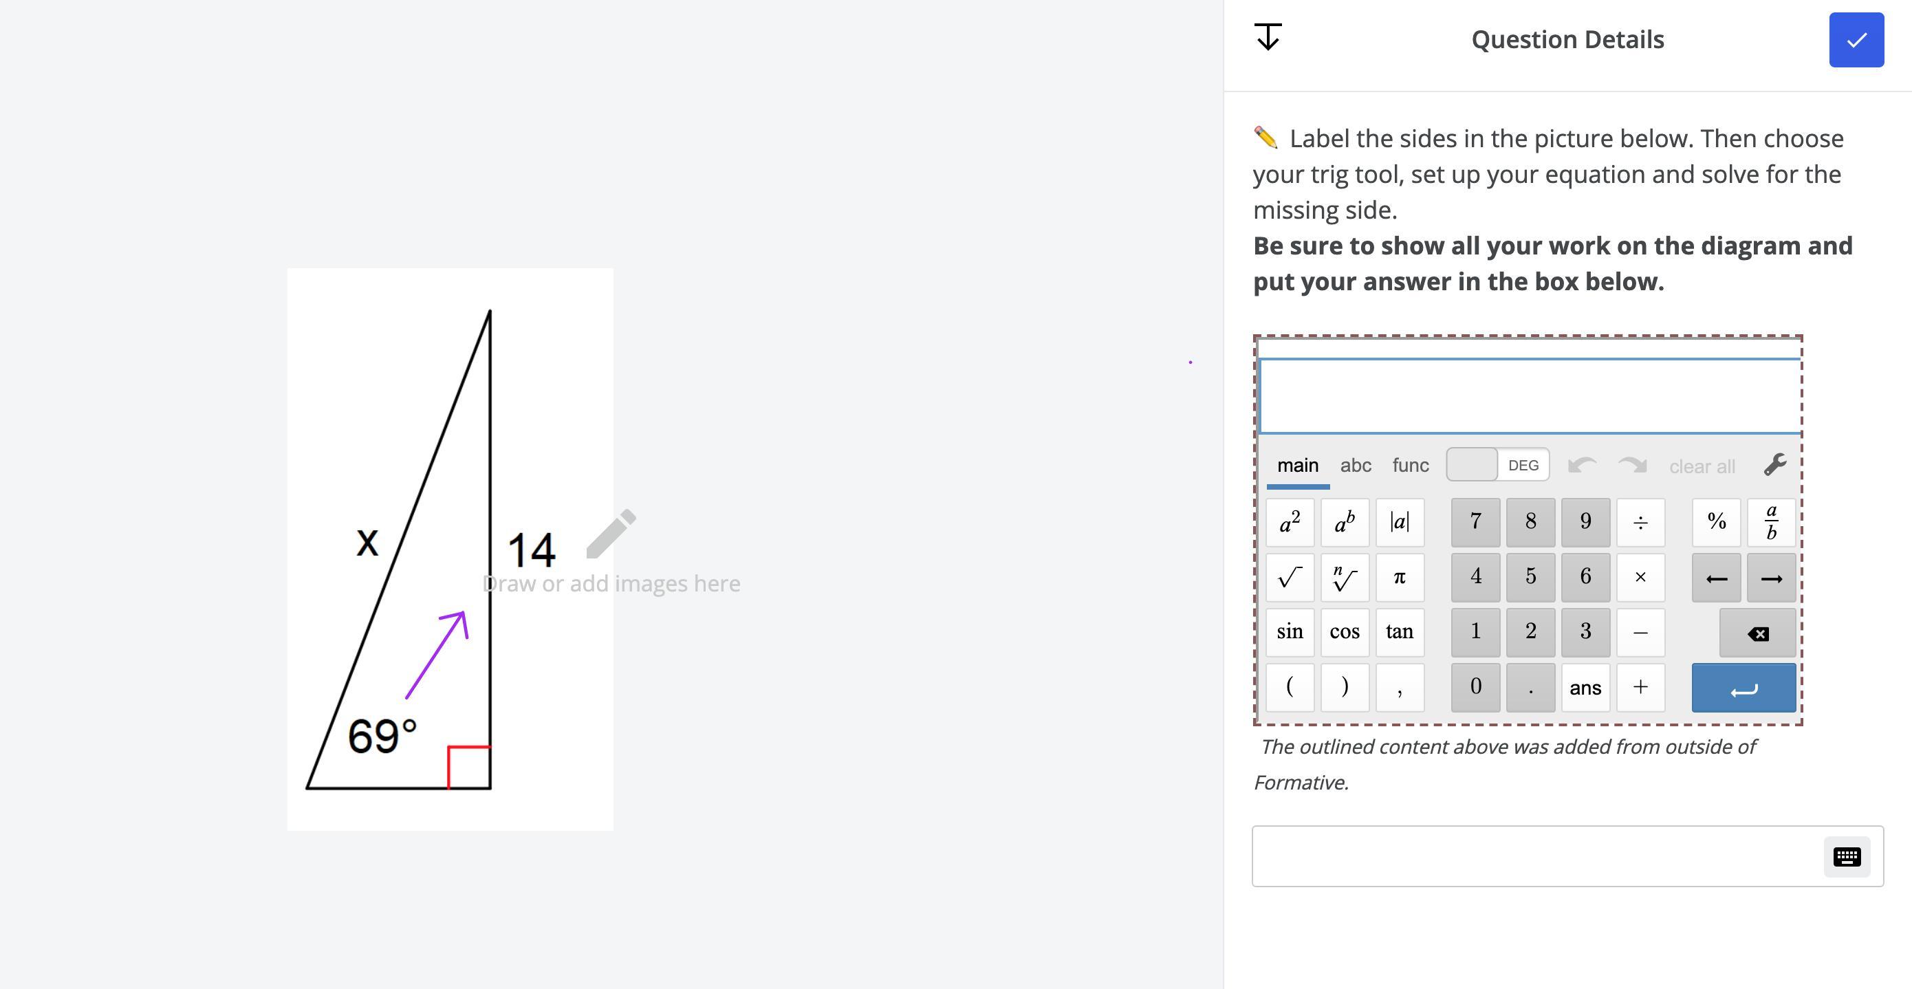Click the calculator expression input field

1529,395
